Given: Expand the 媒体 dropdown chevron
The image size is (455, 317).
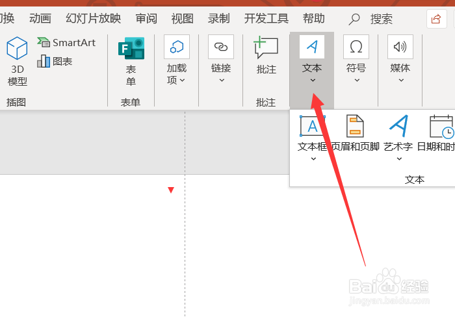Looking at the screenshot, I should 401,81.
